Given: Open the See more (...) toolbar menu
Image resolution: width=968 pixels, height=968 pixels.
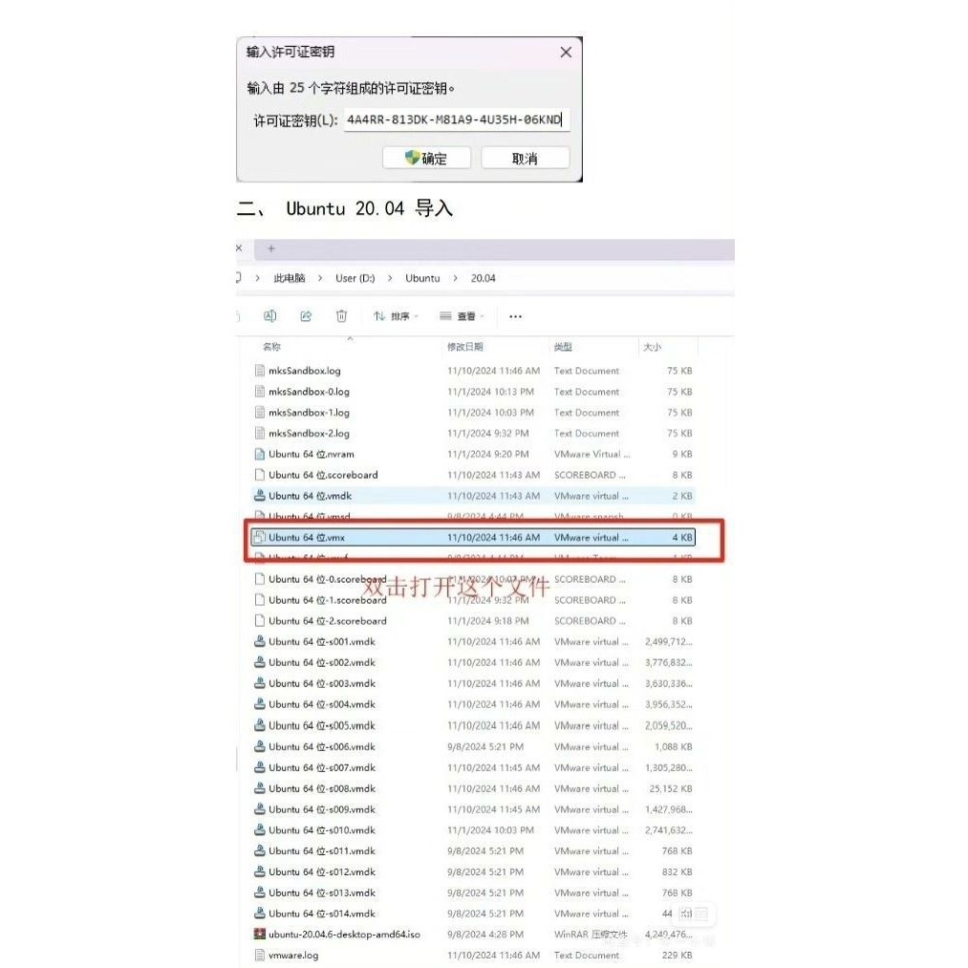Looking at the screenshot, I should coord(515,315).
